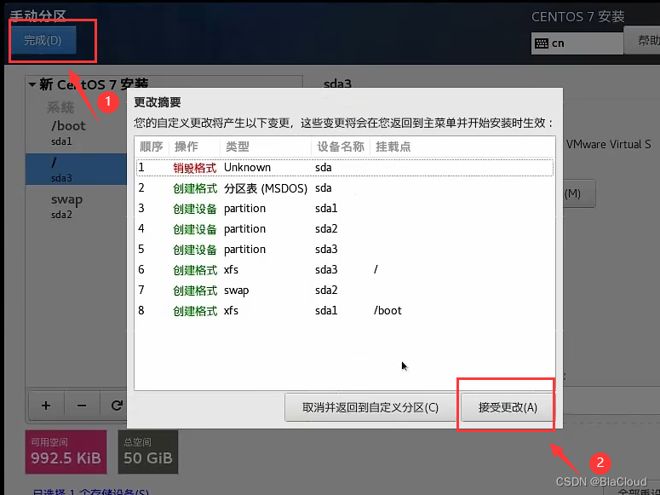Select row 1 销毁格式 Unknown sda
Viewport: 660px width, 495px height.
(x=344, y=168)
